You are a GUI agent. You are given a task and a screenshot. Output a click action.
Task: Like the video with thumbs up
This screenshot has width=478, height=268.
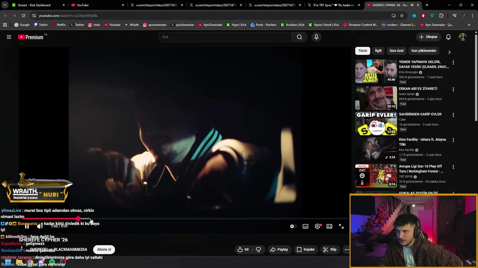click(243, 249)
